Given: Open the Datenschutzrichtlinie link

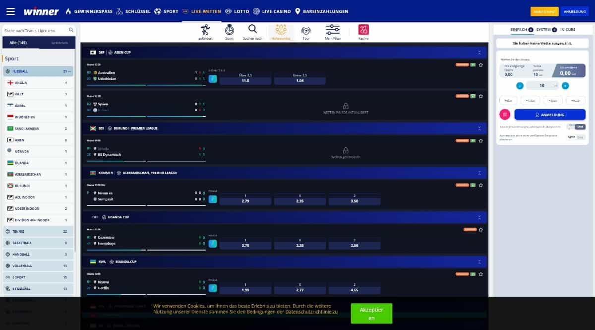Looking at the screenshot, I should tap(311, 312).
